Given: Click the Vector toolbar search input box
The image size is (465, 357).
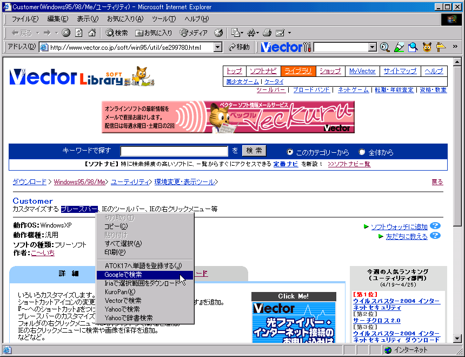Looking at the screenshot, I should [341, 47].
